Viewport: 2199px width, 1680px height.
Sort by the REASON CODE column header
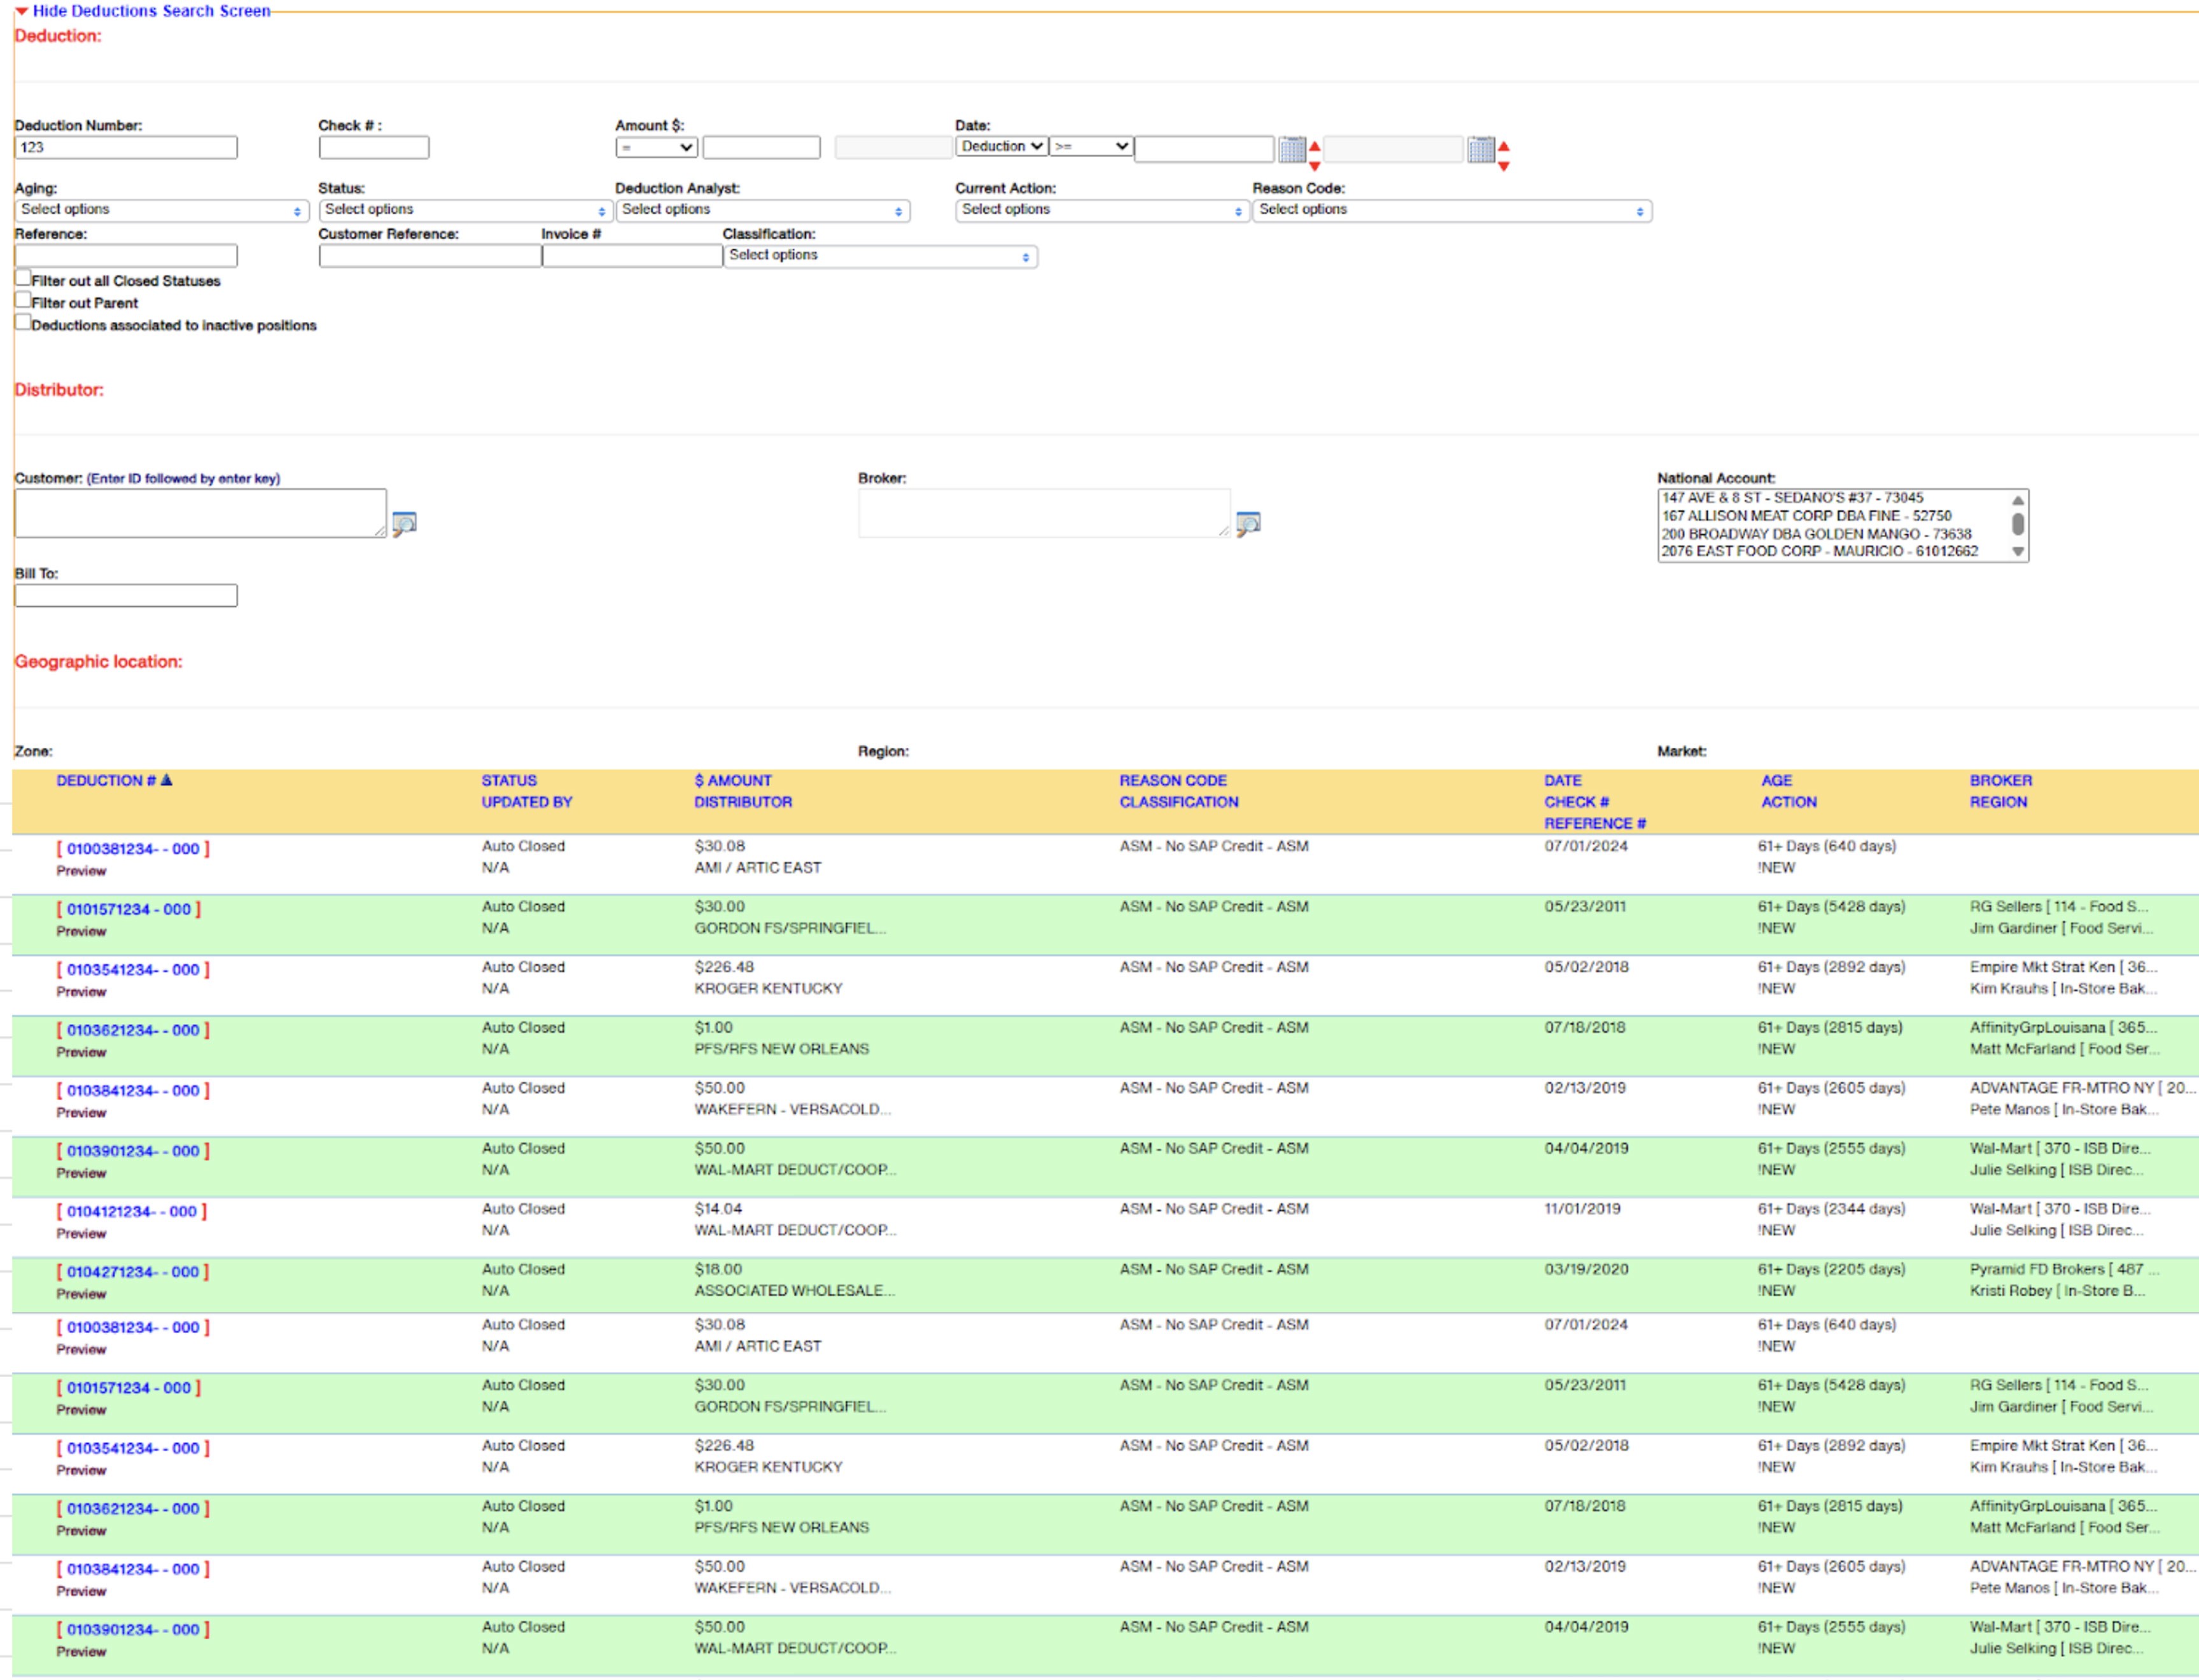click(x=1172, y=780)
